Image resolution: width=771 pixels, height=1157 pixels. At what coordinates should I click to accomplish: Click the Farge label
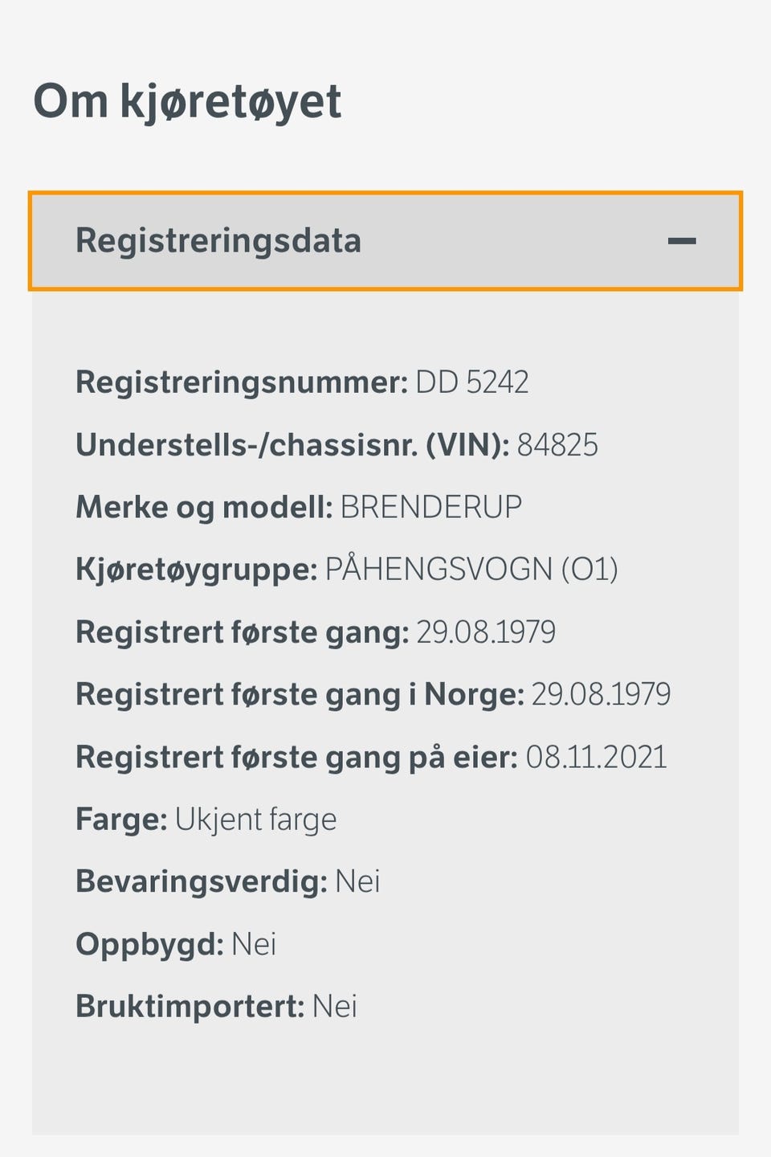(121, 820)
